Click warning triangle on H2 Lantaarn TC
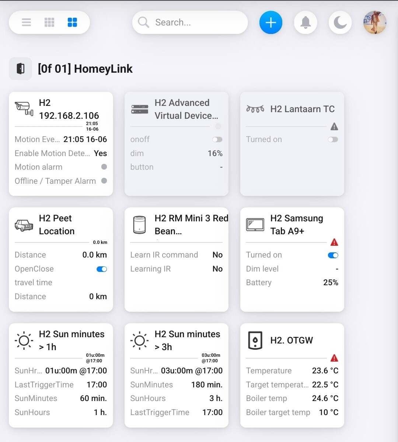The height and width of the screenshot is (442, 398). tap(334, 127)
